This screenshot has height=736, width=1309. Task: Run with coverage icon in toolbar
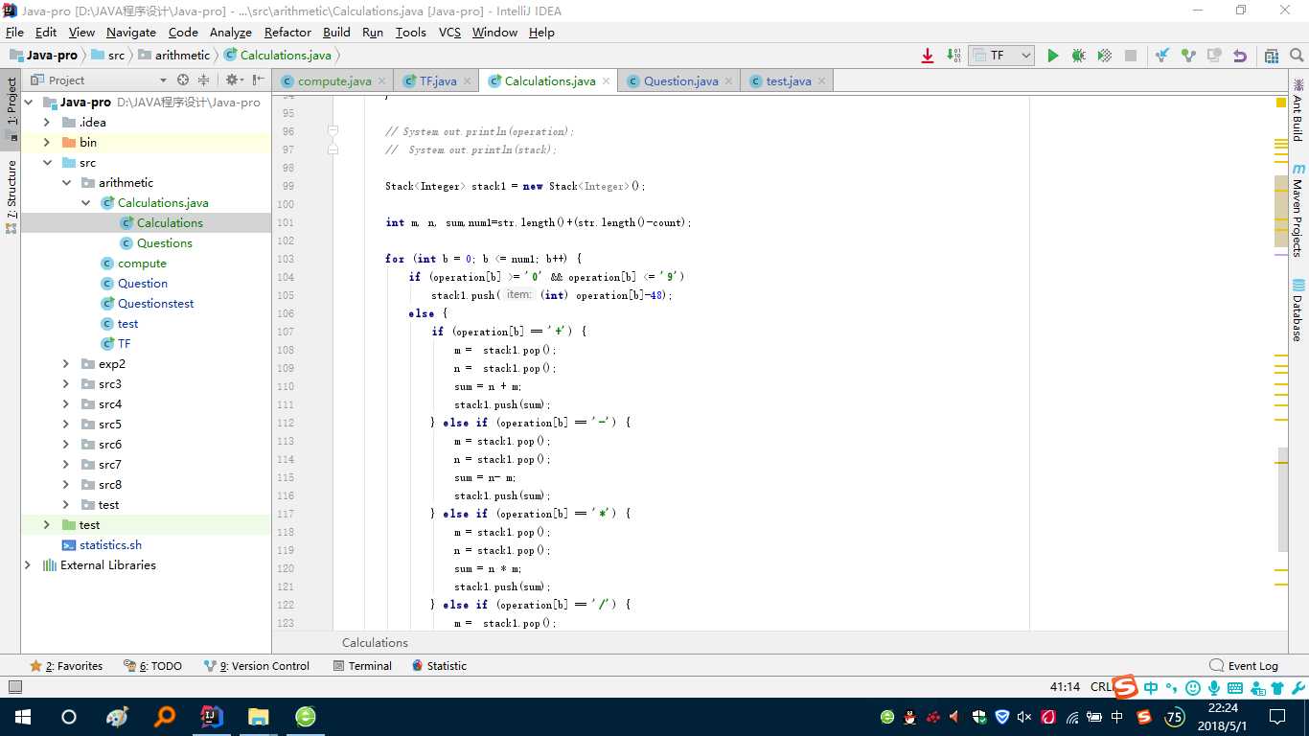point(1104,56)
